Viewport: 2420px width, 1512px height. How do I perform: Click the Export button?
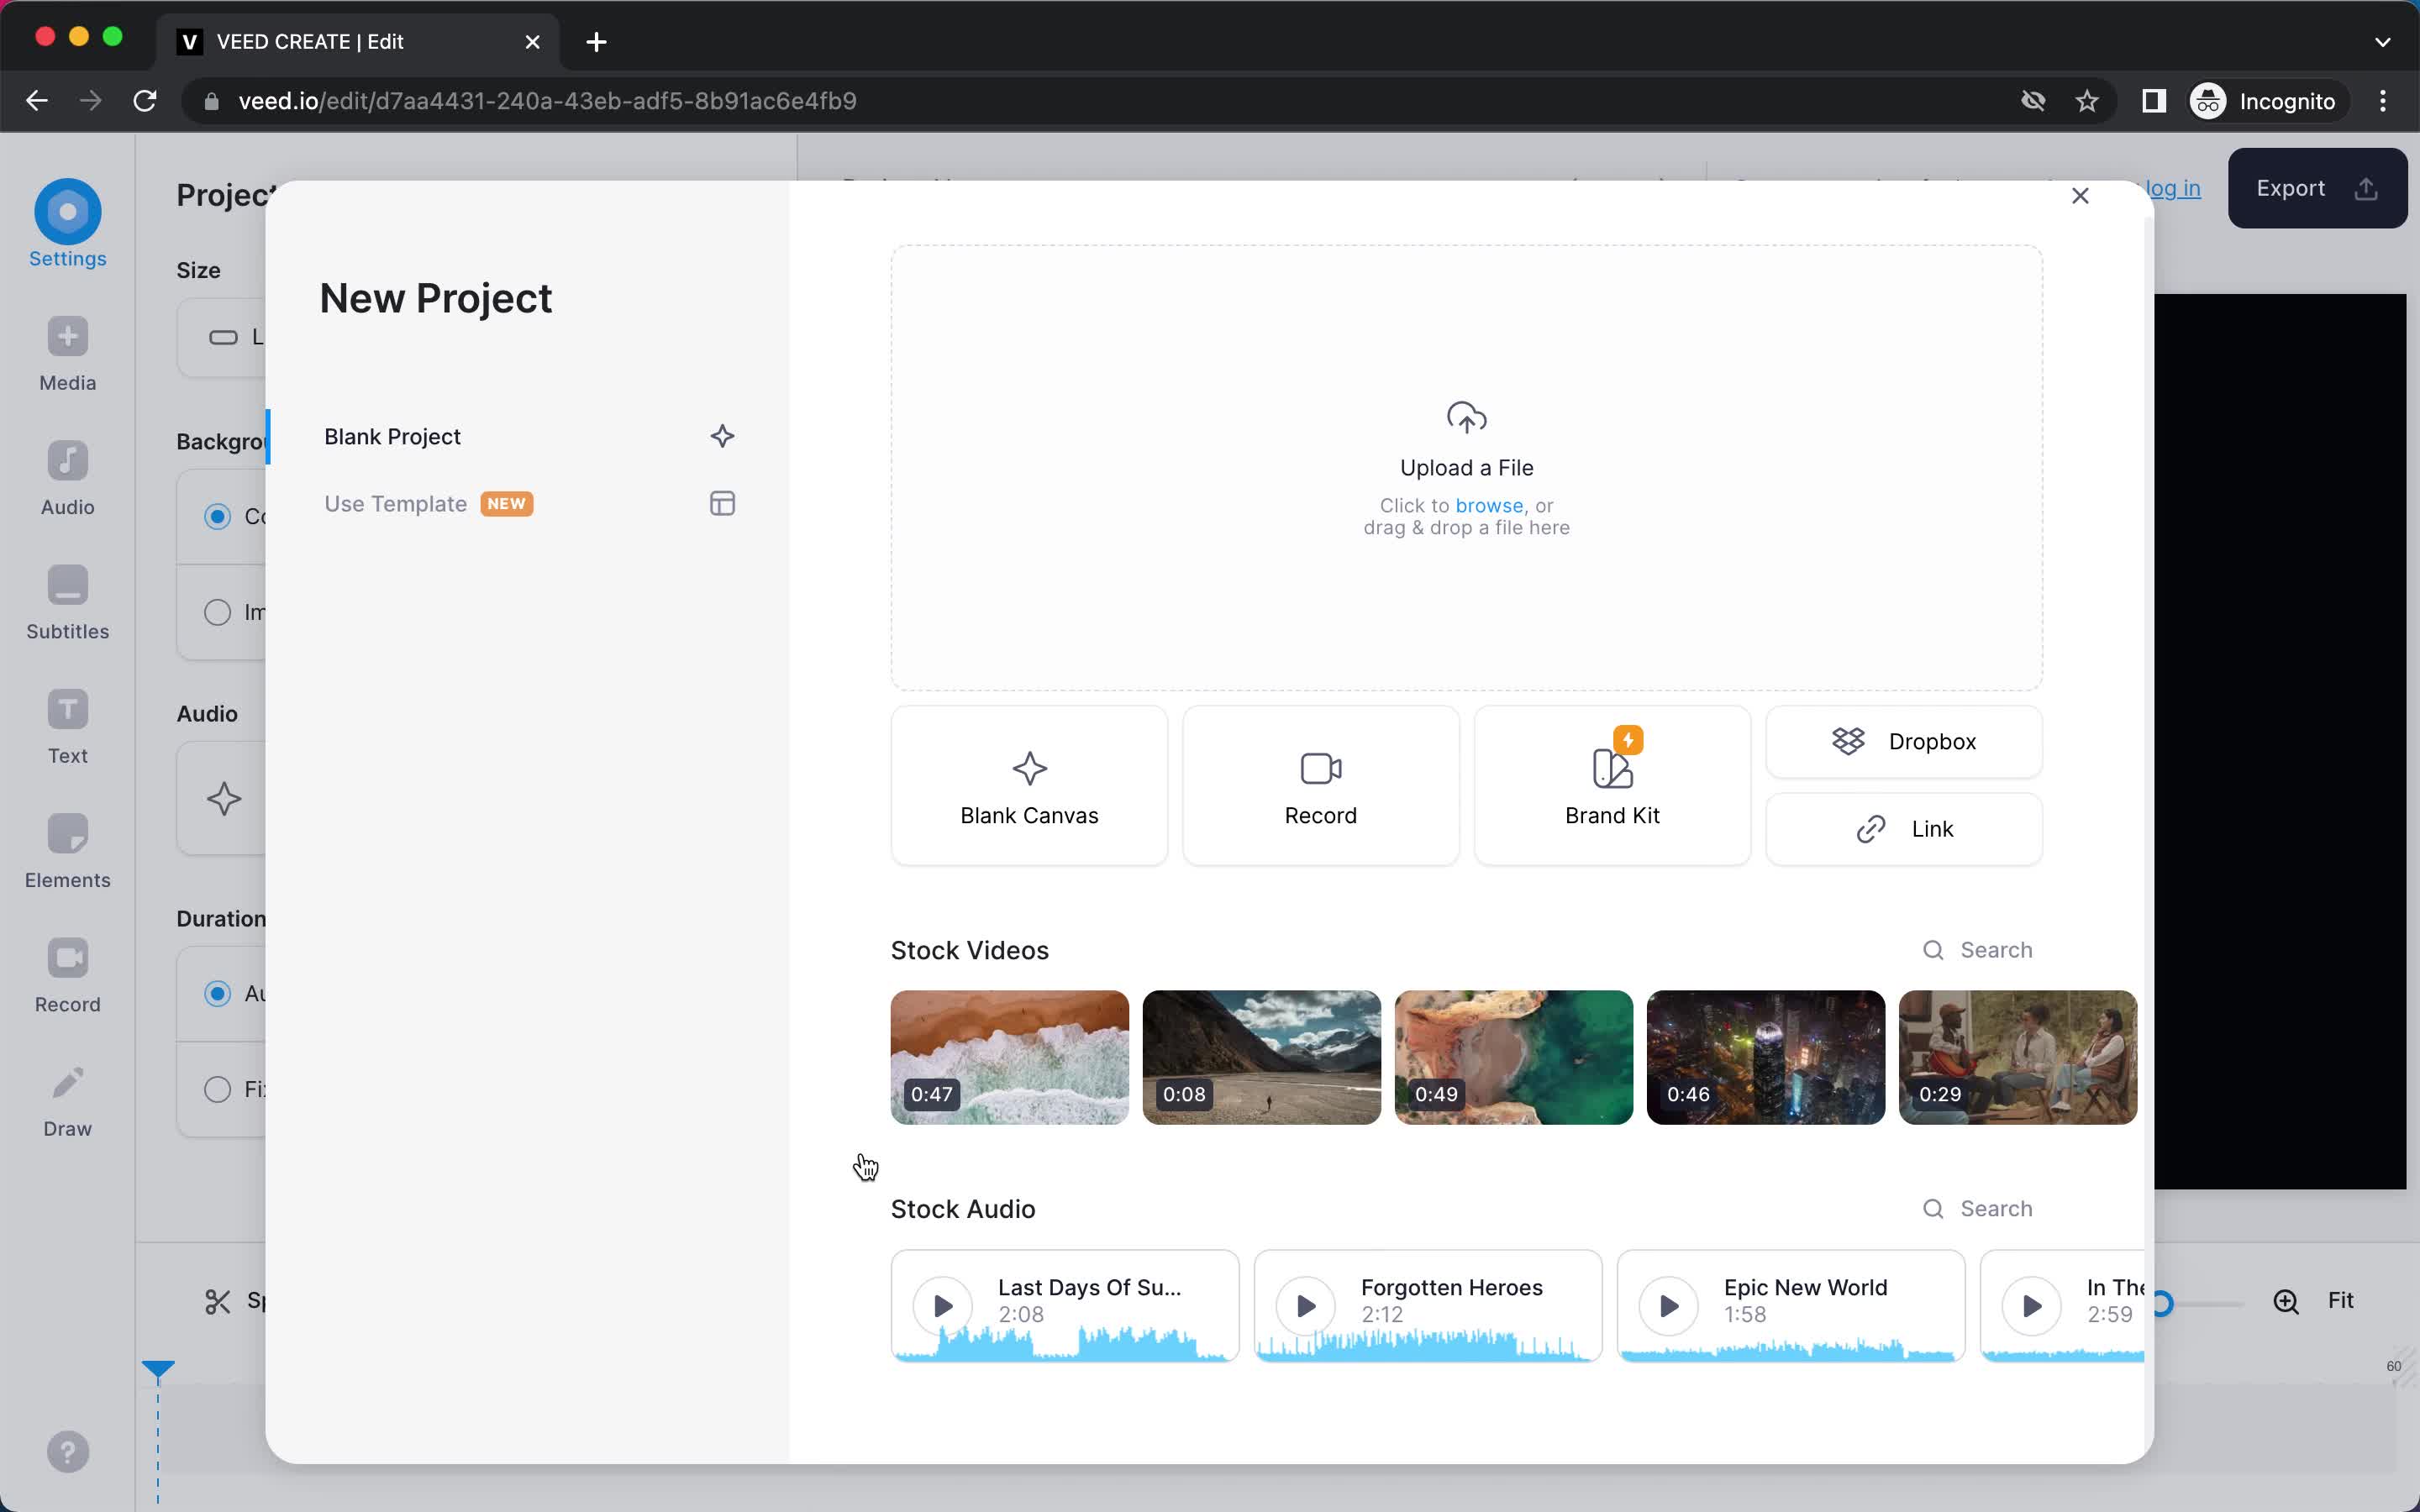click(x=2315, y=189)
